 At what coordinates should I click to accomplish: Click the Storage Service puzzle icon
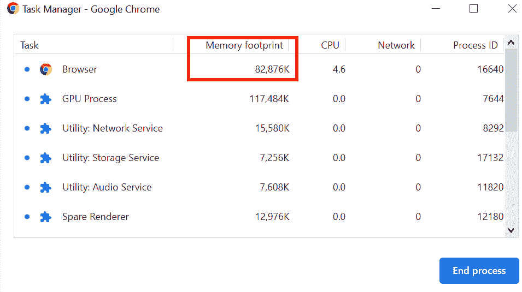[x=46, y=158]
